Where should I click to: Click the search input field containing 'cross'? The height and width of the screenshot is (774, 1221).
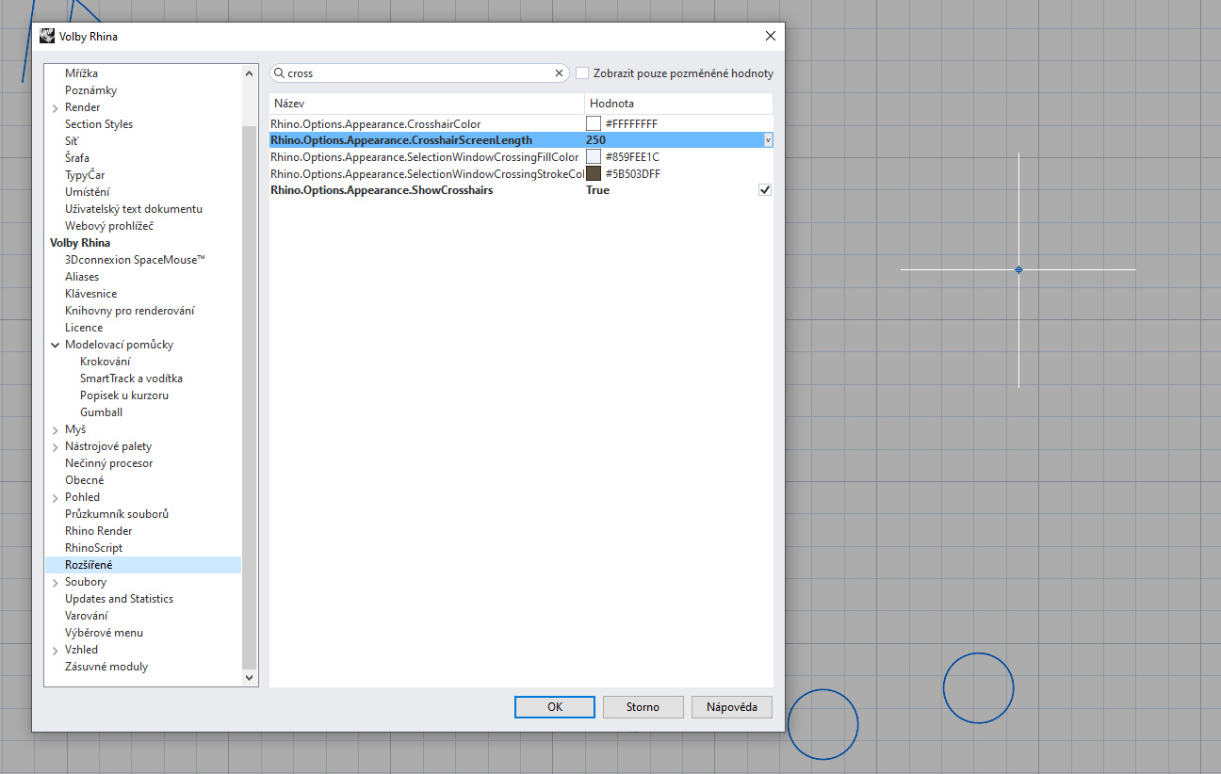click(x=415, y=73)
